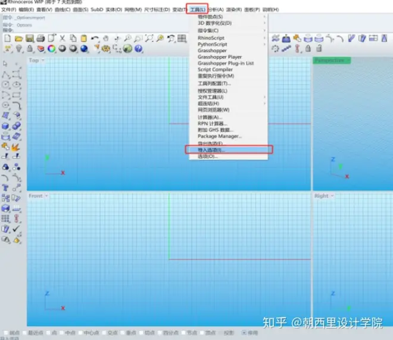Click the Explode icon in left sidebar
Image resolution: width=393 pixels, height=340 pixels.
pyautogui.click(x=16, y=147)
